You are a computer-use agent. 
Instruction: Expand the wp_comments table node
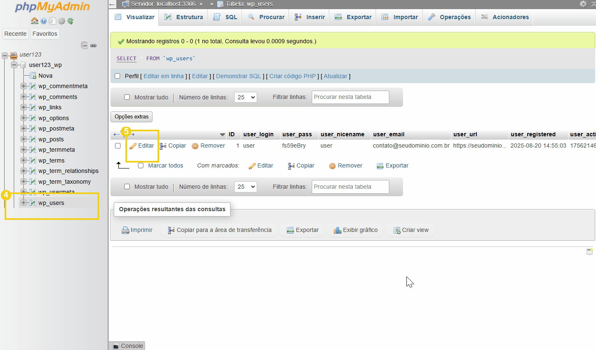(23, 97)
